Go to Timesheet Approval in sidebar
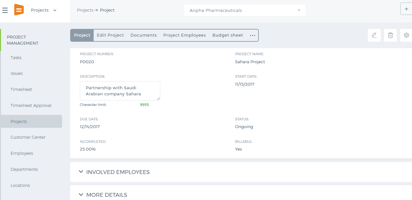The image size is (412, 200). [31, 106]
